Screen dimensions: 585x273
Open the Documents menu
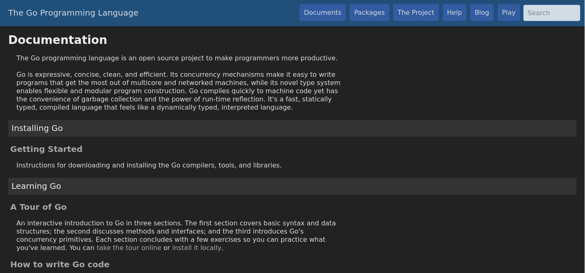[x=322, y=13]
